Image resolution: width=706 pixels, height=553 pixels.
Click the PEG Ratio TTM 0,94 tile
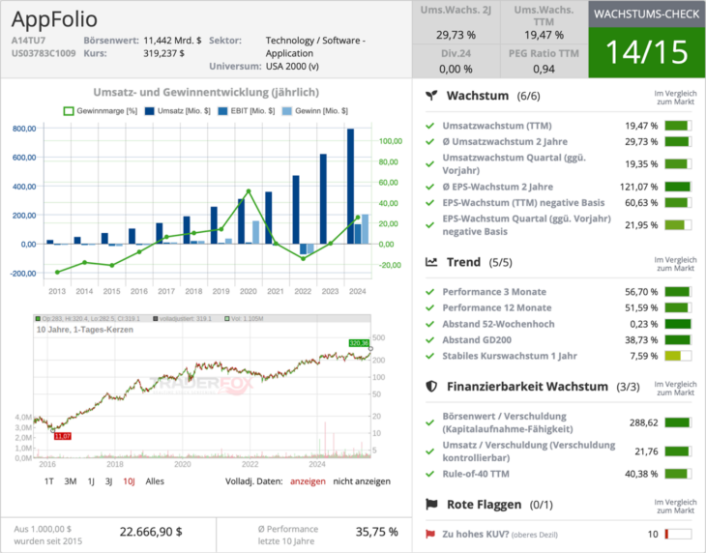tap(544, 61)
